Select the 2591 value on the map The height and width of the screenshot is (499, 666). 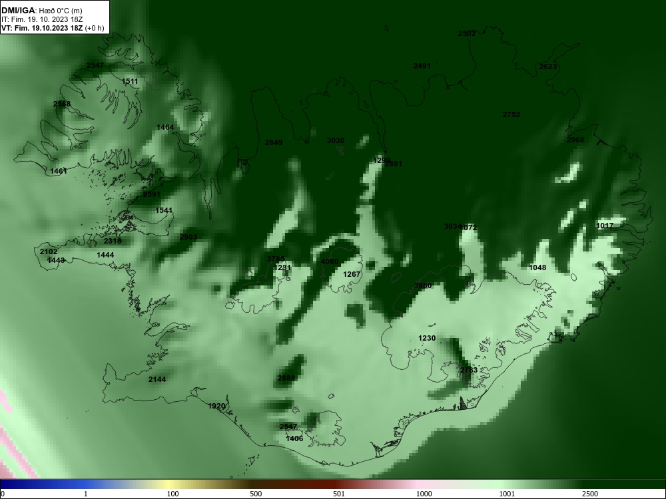click(x=152, y=194)
